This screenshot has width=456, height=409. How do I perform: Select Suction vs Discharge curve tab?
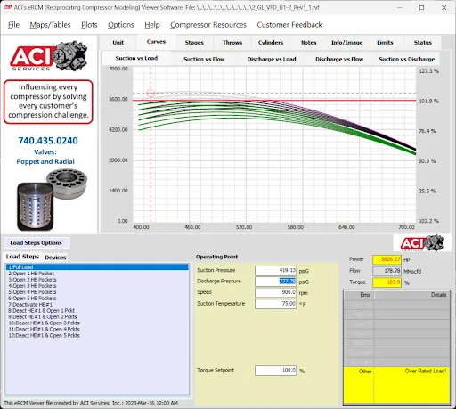pos(407,59)
